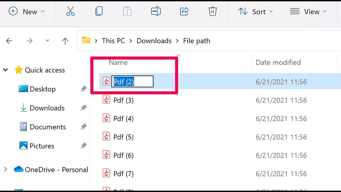Click the Paste clipboard icon

point(127,11)
